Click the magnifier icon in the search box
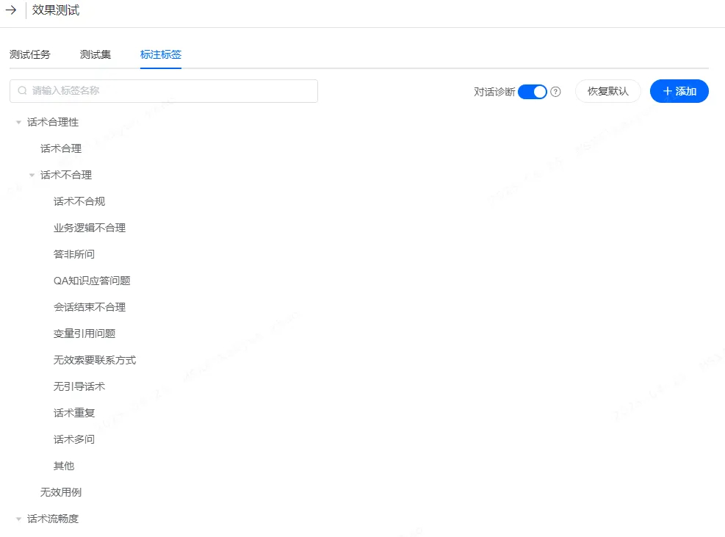 tap(19, 90)
